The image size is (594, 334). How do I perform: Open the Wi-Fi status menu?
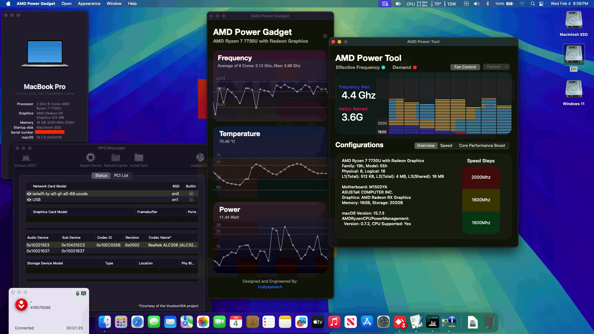[522, 4]
